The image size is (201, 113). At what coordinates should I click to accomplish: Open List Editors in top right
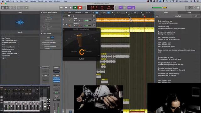pos(187,8)
